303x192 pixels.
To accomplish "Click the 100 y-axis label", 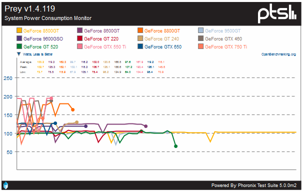I will click(8, 133).
